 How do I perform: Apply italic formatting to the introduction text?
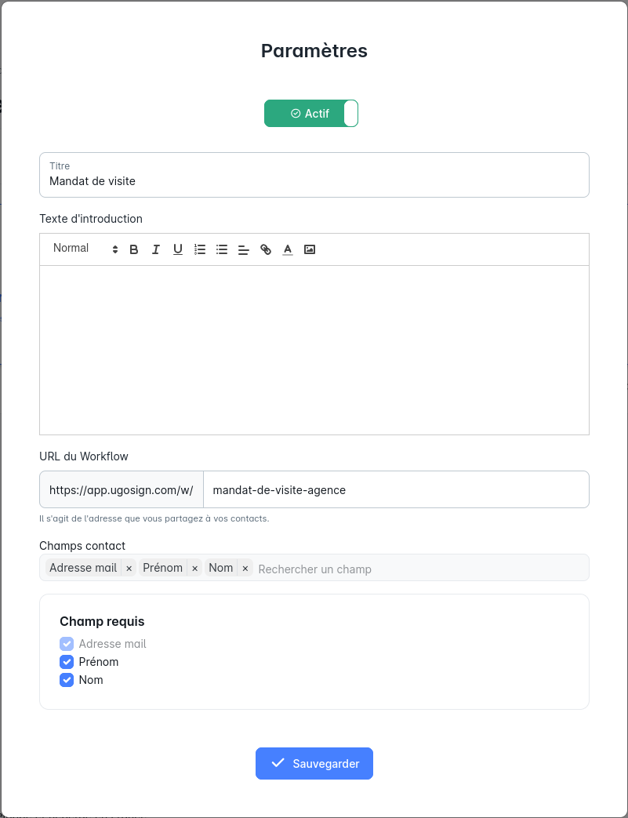(156, 249)
